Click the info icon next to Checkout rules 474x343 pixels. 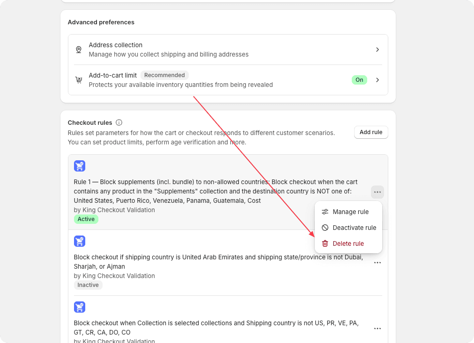click(119, 122)
